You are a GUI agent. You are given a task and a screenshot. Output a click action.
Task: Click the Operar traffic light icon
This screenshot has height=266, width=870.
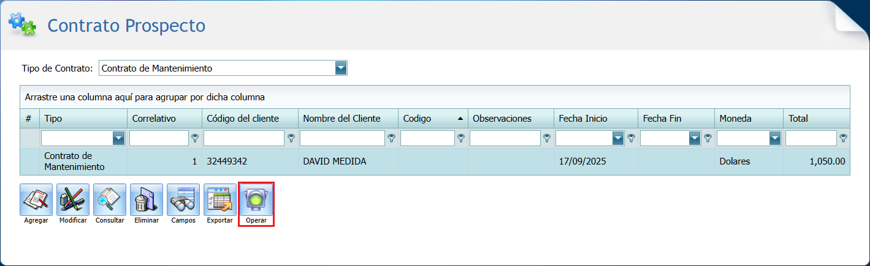[256, 200]
